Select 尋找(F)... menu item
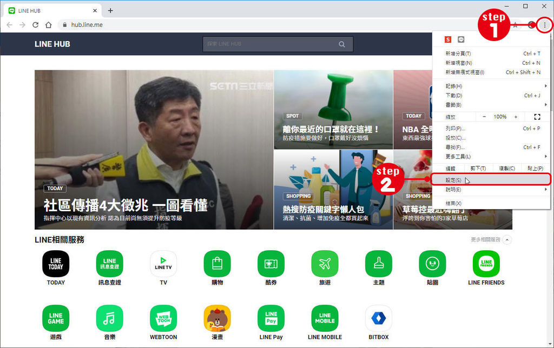554x348 pixels. (491, 147)
